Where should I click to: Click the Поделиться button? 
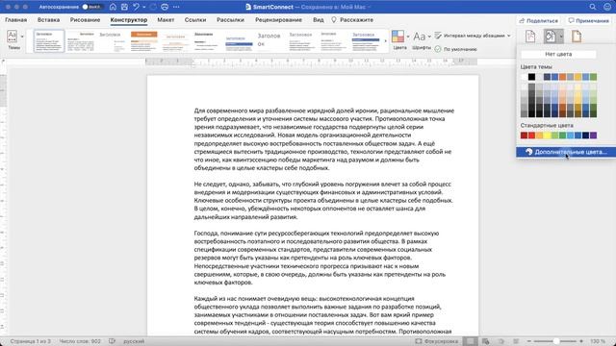pyautogui.click(x=539, y=20)
